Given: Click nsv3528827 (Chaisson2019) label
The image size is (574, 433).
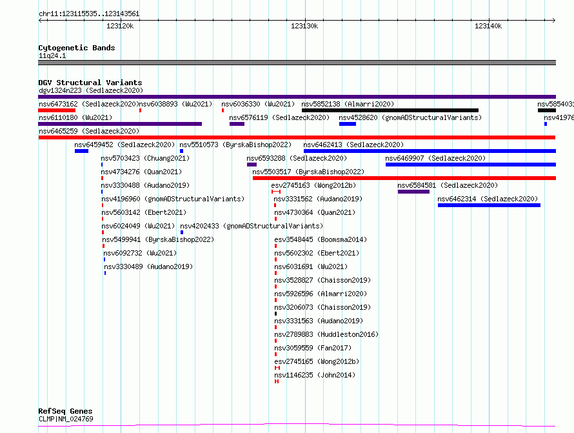Looking at the screenshot, I should pyautogui.click(x=322, y=280).
